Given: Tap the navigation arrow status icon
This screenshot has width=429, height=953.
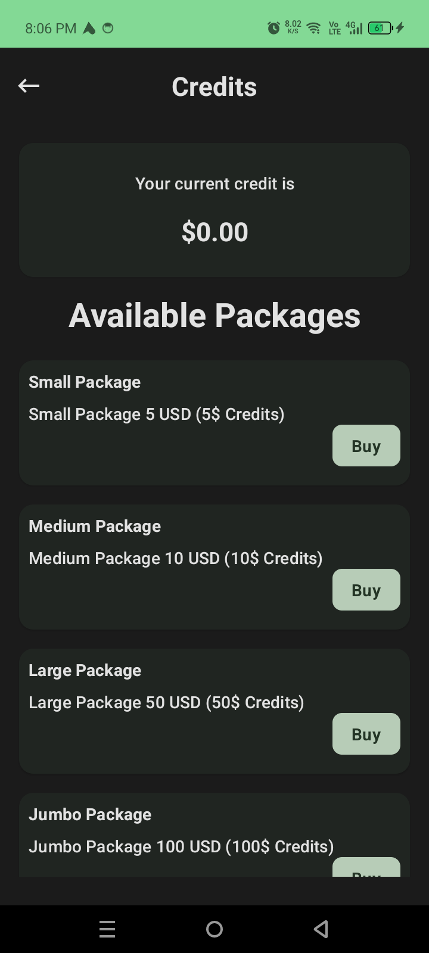Looking at the screenshot, I should [89, 28].
